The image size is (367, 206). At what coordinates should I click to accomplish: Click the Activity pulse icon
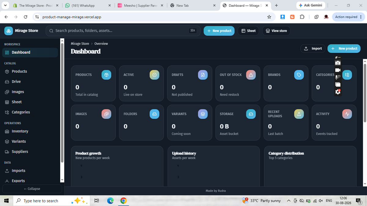(347, 114)
